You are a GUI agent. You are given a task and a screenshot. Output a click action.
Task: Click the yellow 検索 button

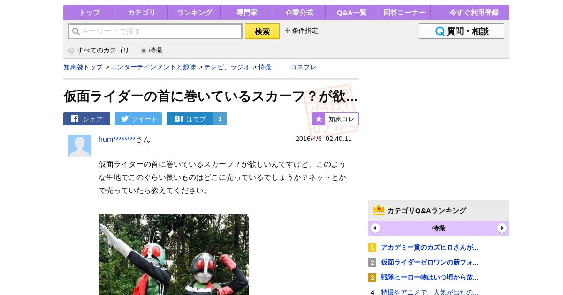(x=262, y=31)
